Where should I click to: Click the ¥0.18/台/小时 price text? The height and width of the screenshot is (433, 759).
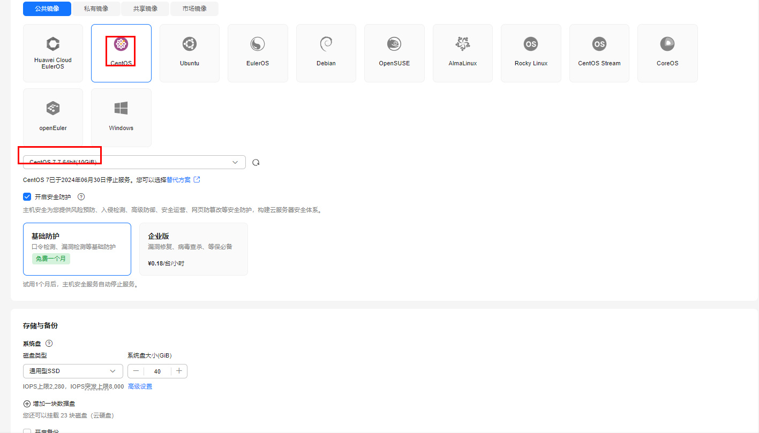166,263
